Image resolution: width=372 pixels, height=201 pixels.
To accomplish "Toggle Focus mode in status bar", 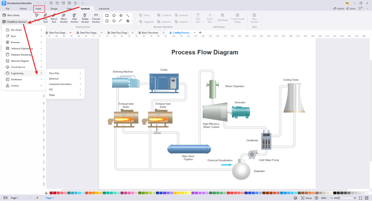I will [306, 198].
